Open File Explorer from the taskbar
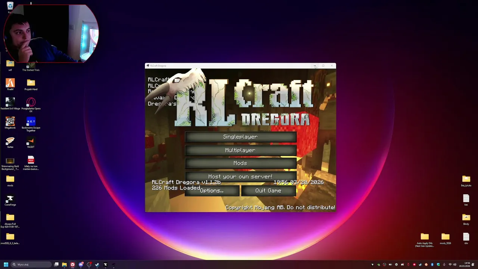 [64, 265]
